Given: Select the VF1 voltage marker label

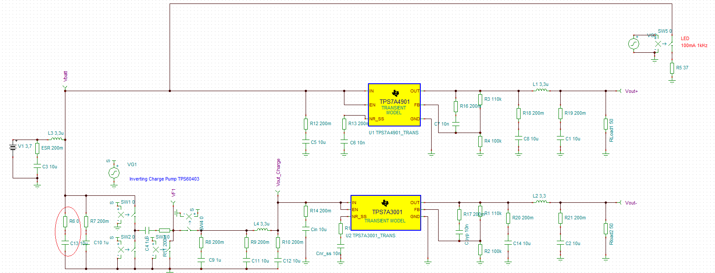Looking at the screenshot, I should [174, 193].
